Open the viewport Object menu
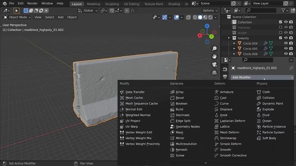Viewport: 296px width, 166px height. pyautogui.click(x=72, y=18)
